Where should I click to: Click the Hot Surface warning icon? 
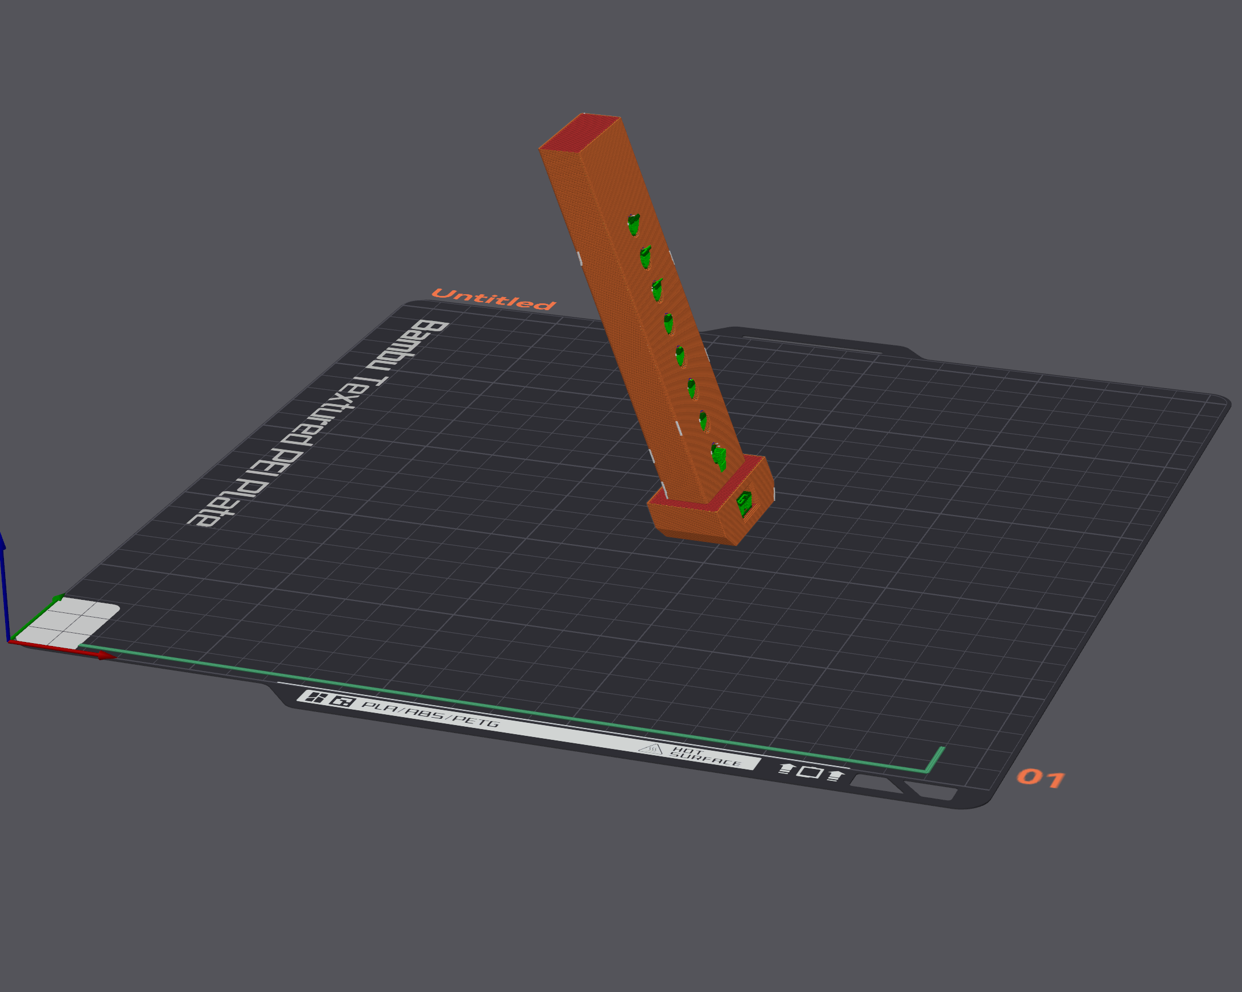(x=651, y=748)
